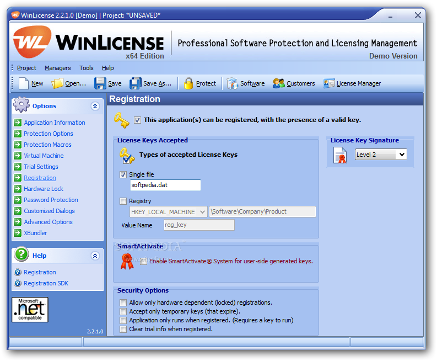Click green arrow beside Trial Settings
The image size is (437, 361).
click(18, 167)
